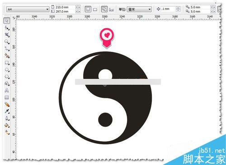Click the page width icon
Screen dimensions: 226x165
click(53, 7)
